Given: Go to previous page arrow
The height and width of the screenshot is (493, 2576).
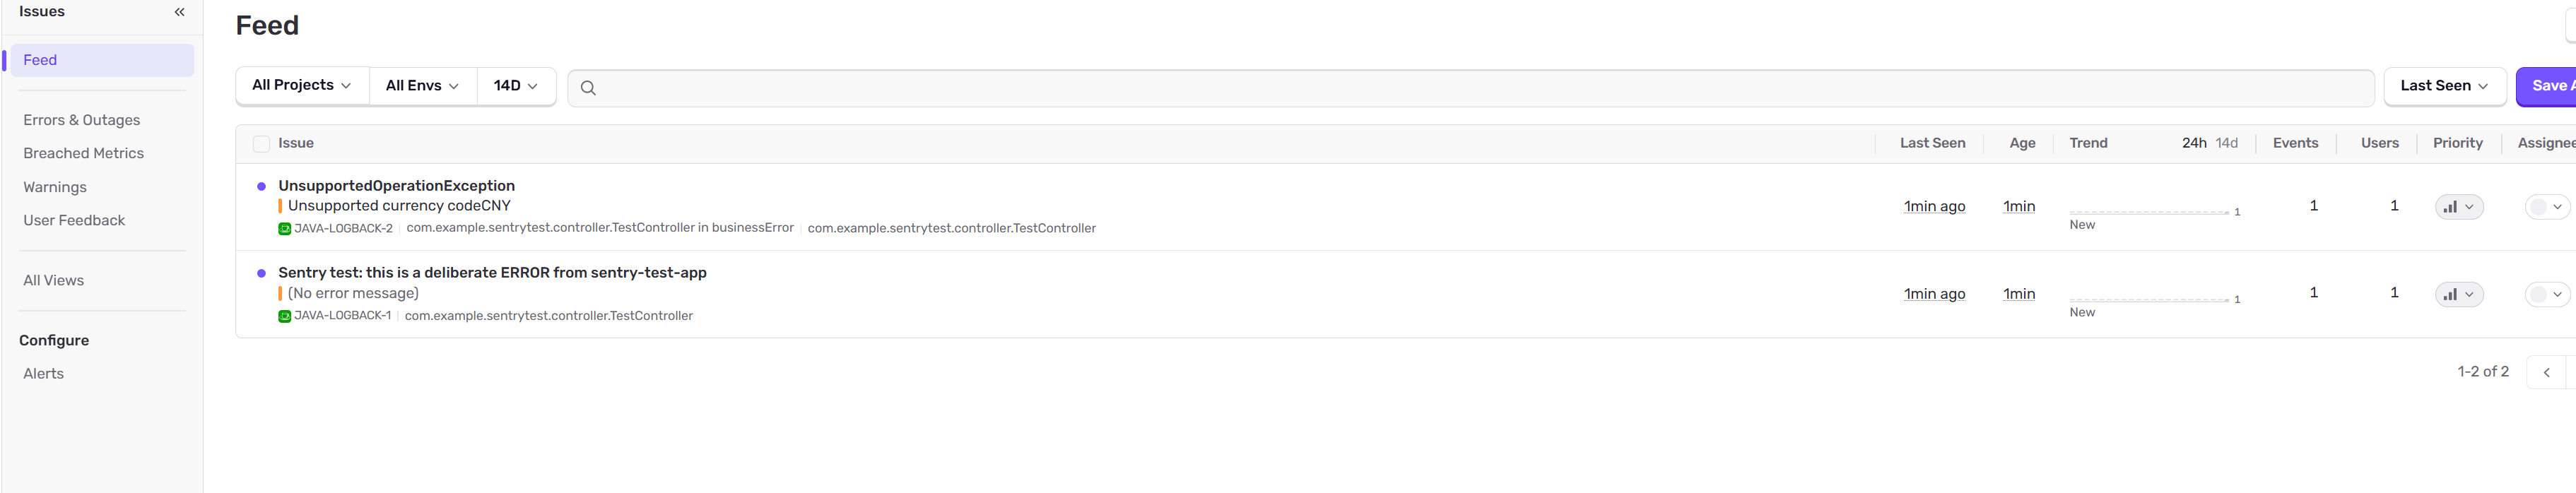Looking at the screenshot, I should coord(2546,372).
